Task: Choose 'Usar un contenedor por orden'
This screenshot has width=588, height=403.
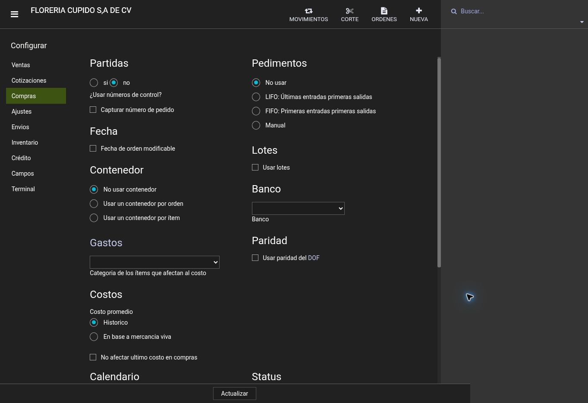Action: pyautogui.click(x=94, y=204)
